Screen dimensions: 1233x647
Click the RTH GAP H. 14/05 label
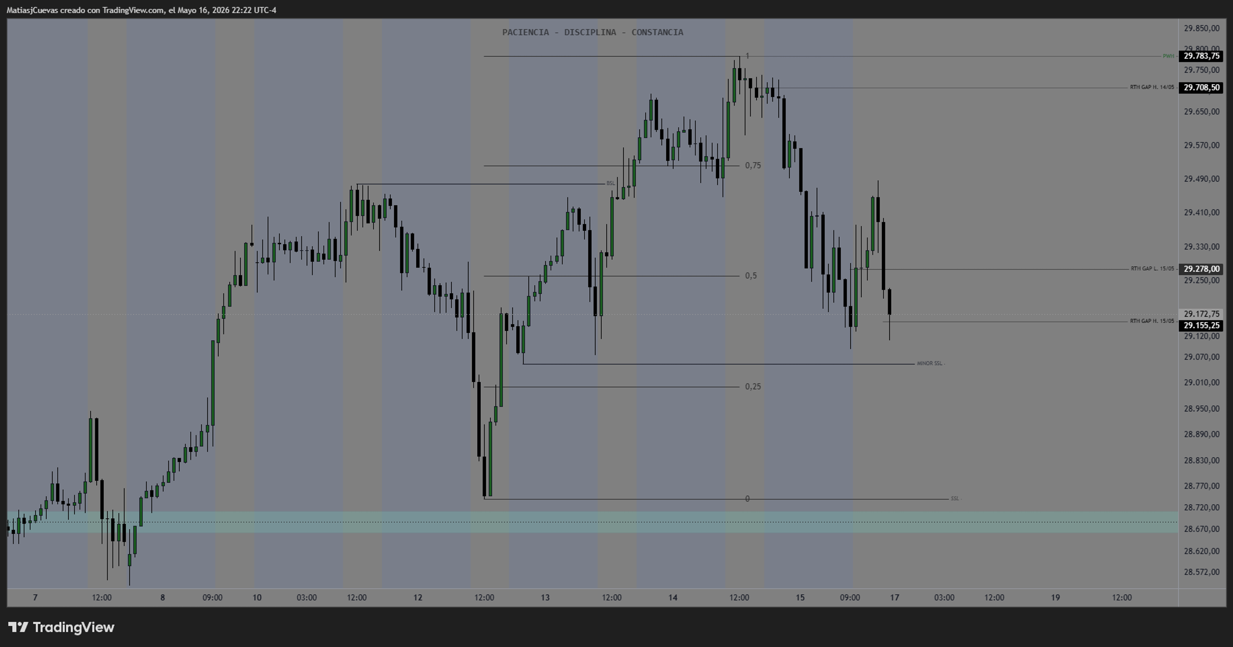[1152, 87]
